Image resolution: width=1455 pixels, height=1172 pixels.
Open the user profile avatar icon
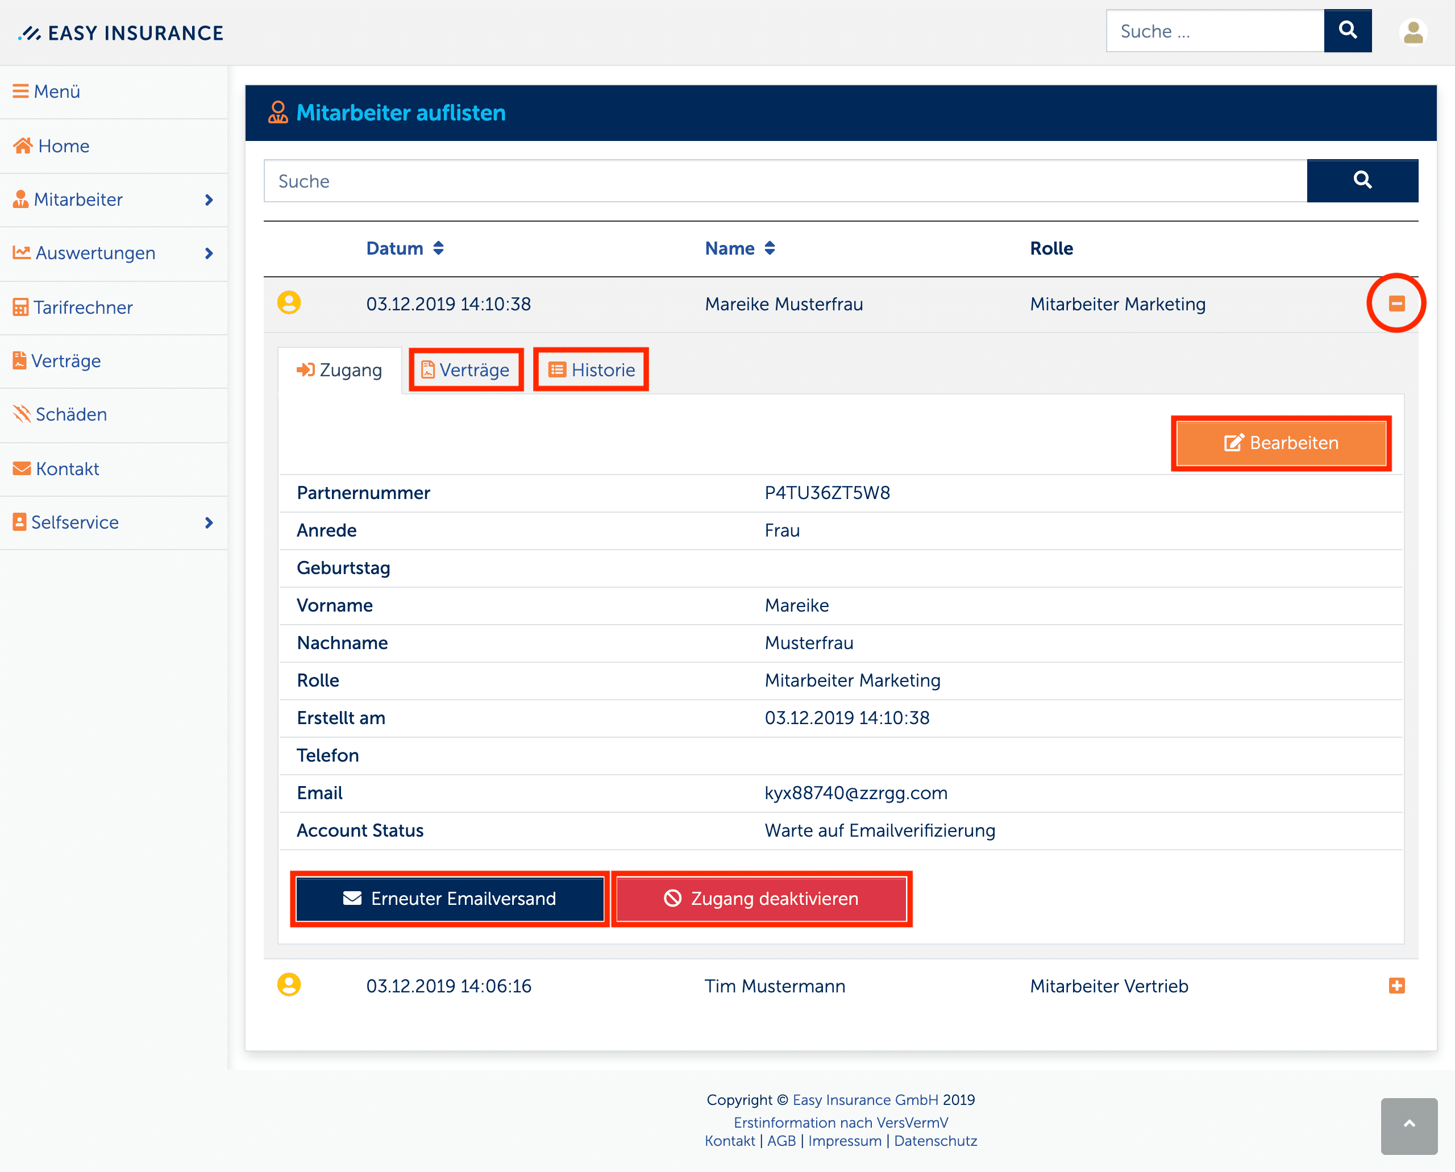[x=1412, y=32]
